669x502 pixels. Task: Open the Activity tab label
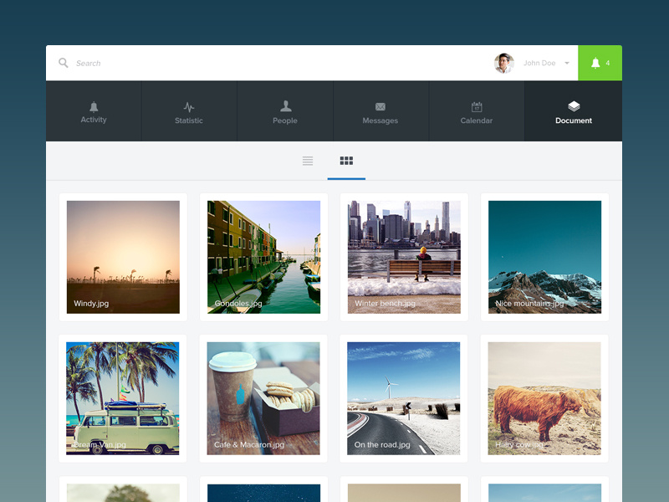[x=94, y=120]
